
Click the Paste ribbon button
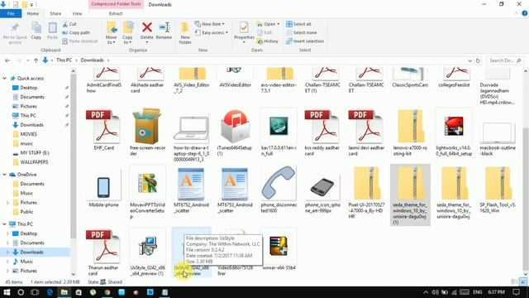coord(52,31)
